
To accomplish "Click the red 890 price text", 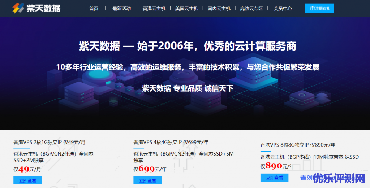I will 274,166.
